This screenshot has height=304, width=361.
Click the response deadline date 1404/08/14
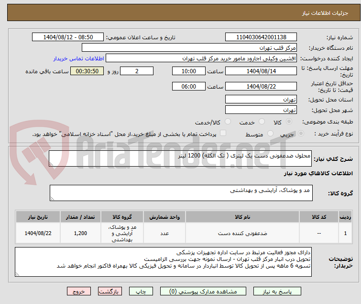261,71
